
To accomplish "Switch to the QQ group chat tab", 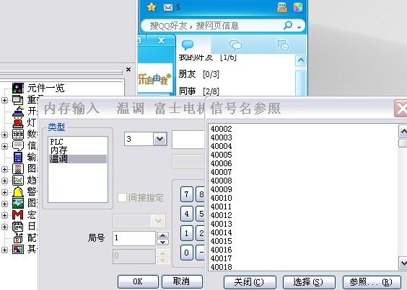I will [x=236, y=45].
